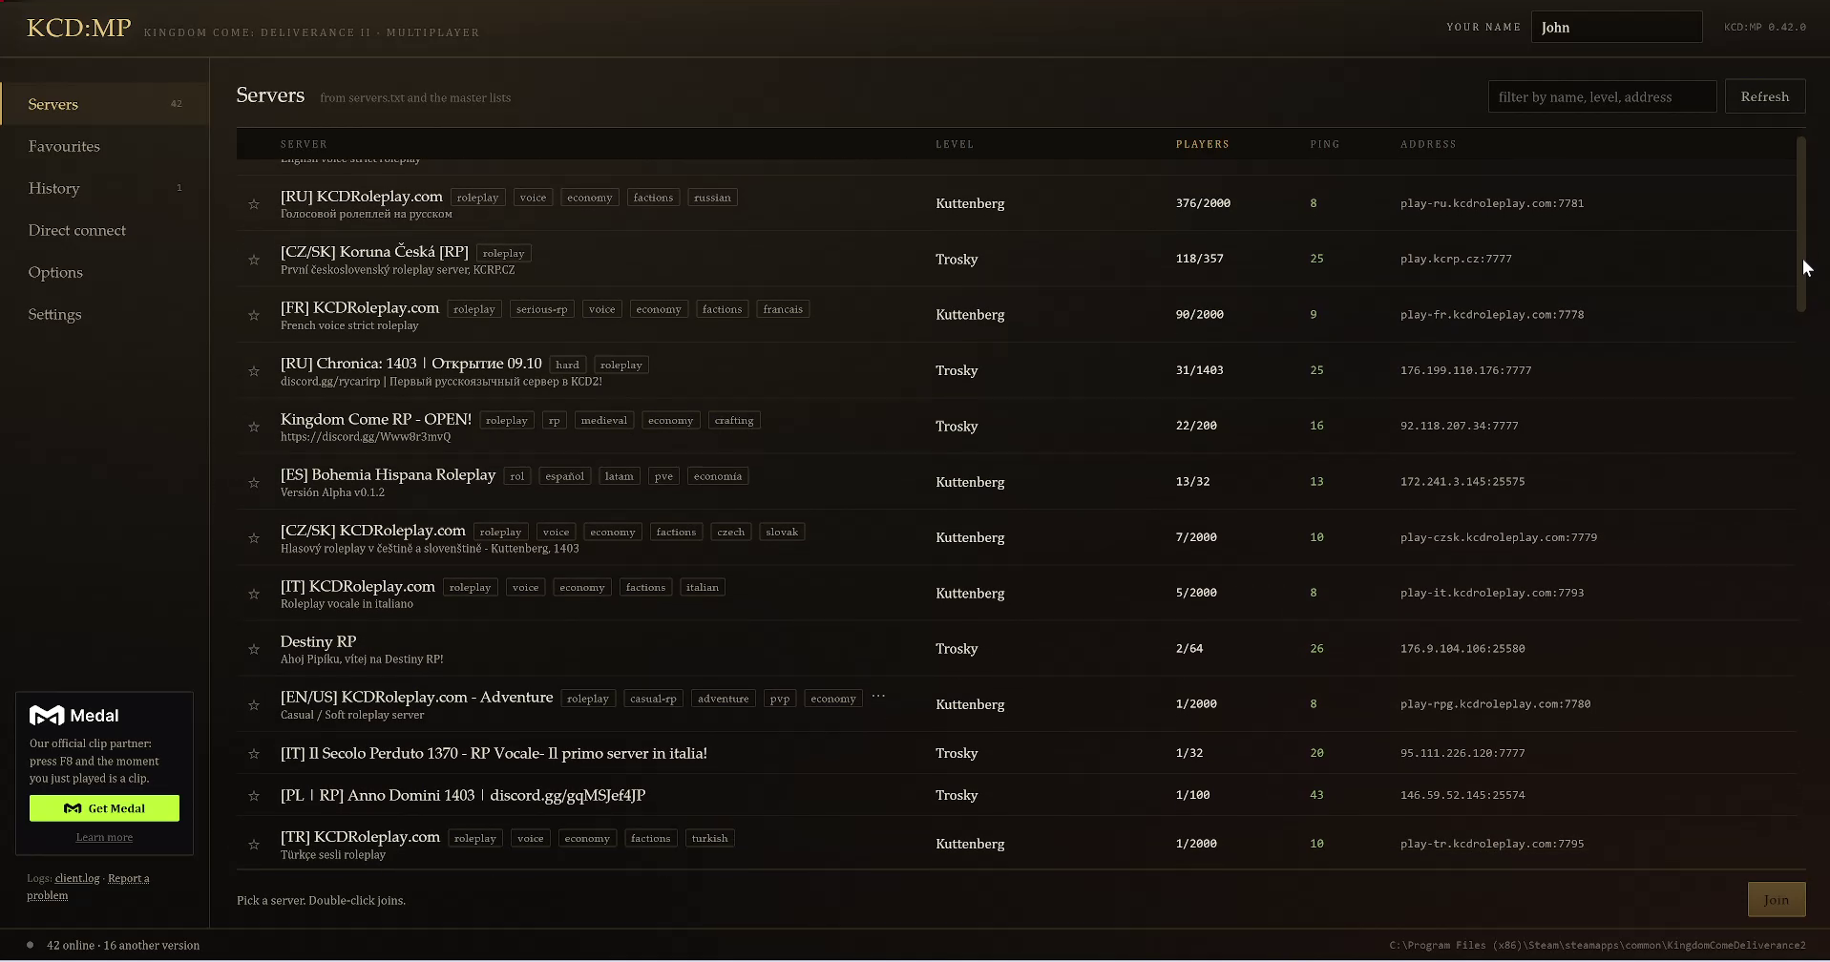
Task: Edit the Your Name field
Action: 1616,27
